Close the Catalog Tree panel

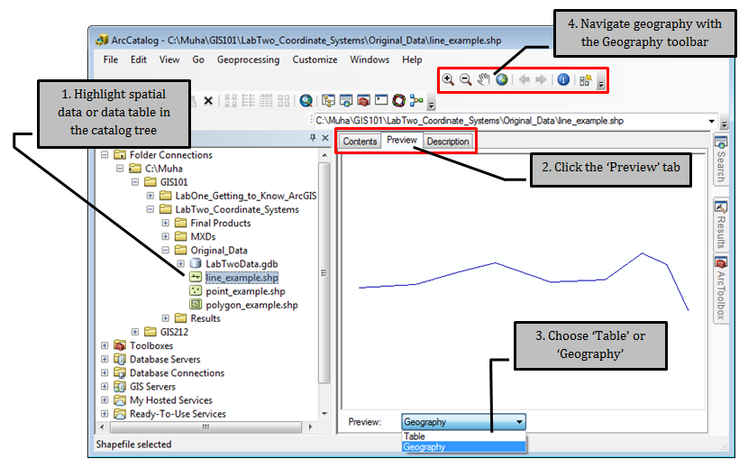click(325, 138)
